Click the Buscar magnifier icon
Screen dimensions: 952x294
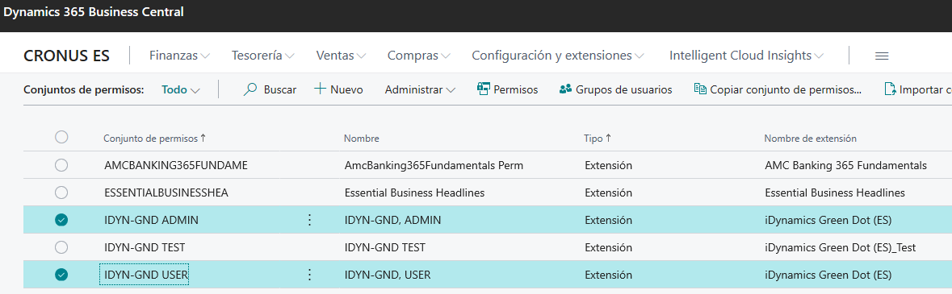point(250,89)
